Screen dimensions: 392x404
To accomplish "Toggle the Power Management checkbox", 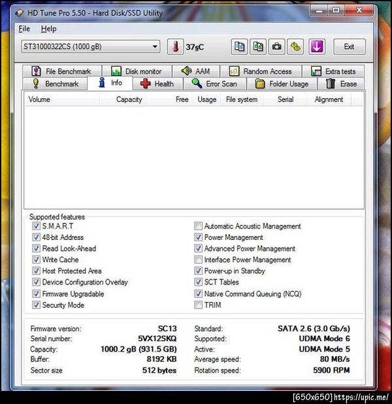I will [x=198, y=237].
